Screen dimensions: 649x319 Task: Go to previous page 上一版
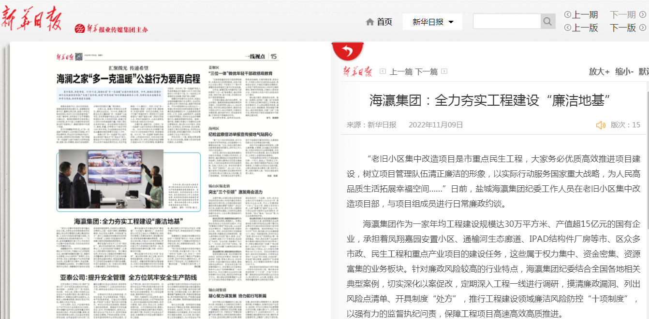585,28
